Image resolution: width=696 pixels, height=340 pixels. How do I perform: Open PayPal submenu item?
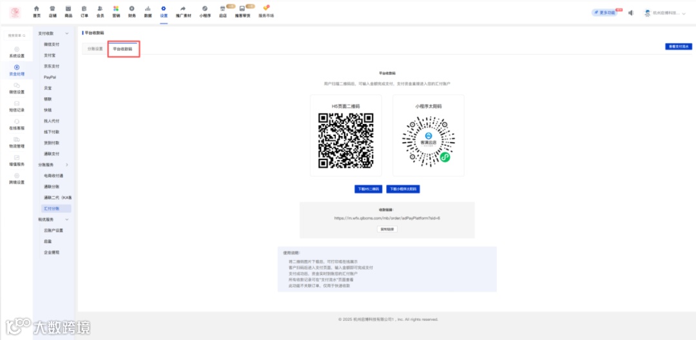click(50, 77)
